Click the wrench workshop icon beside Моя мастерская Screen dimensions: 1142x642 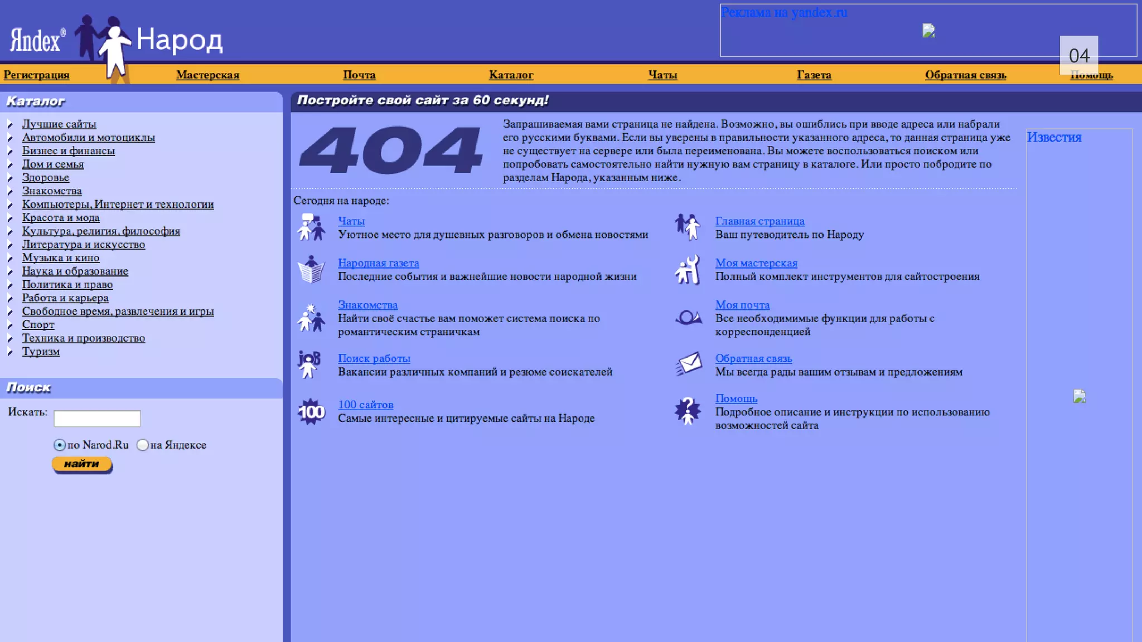688,270
